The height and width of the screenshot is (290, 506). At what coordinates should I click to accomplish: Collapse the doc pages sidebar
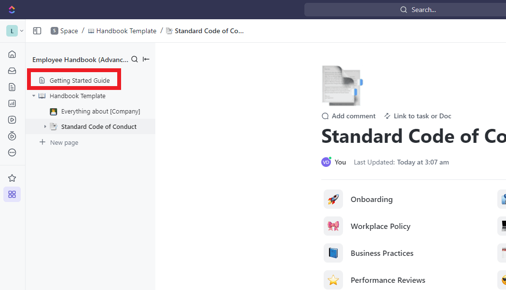pyautogui.click(x=146, y=59)
